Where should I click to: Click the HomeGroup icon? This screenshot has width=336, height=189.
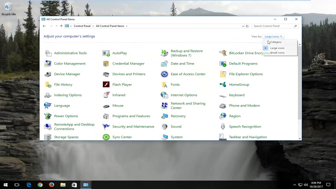(x=223, y=85)
